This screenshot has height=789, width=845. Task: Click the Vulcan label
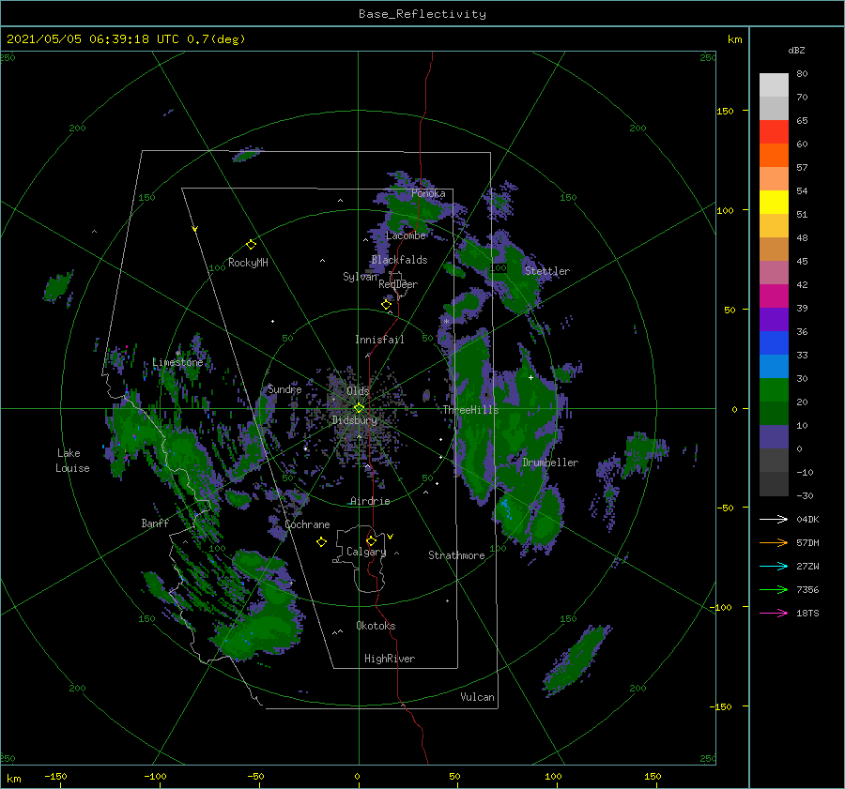(x=477, y=697)
